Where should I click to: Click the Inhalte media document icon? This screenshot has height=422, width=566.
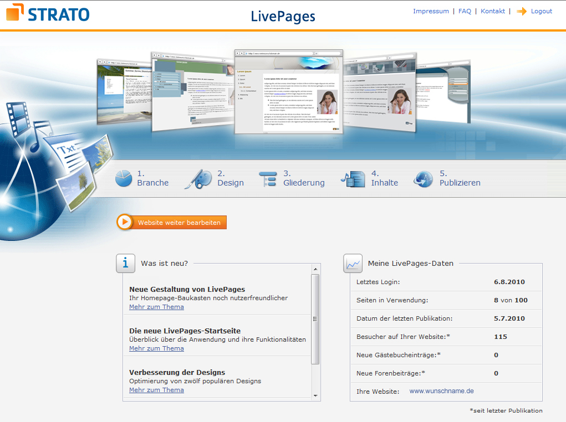coord(353,179)
